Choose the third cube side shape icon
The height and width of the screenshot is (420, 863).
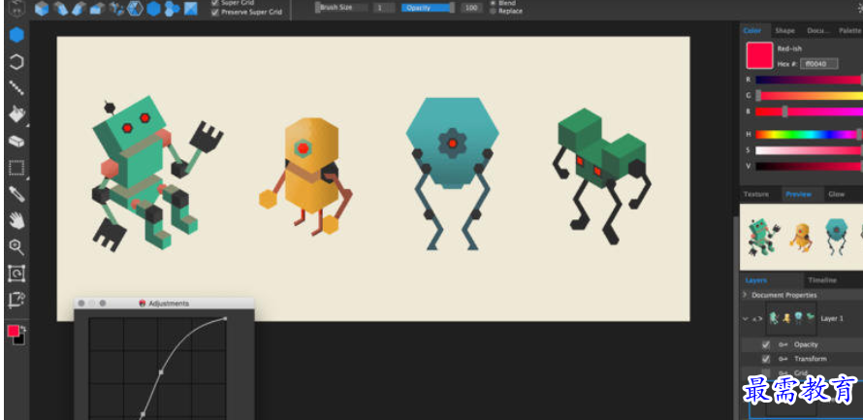pos(80,9)
